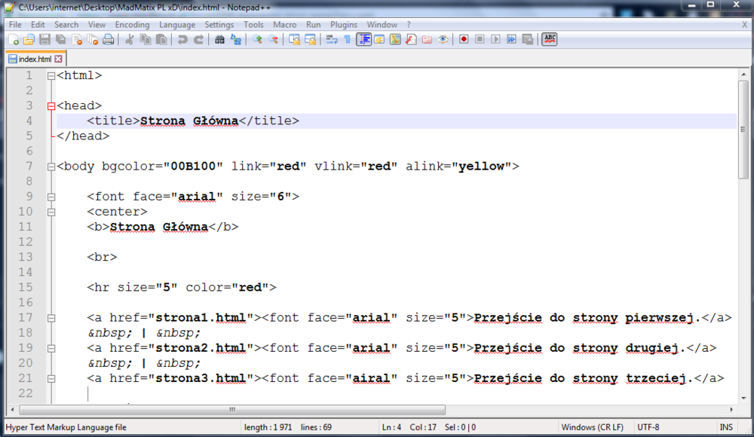Click the Close All toolbar icon

92,39
